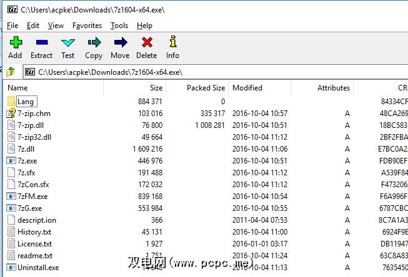
Task: Select the 7z.exe file name
Action: click(x=27, y=161)
